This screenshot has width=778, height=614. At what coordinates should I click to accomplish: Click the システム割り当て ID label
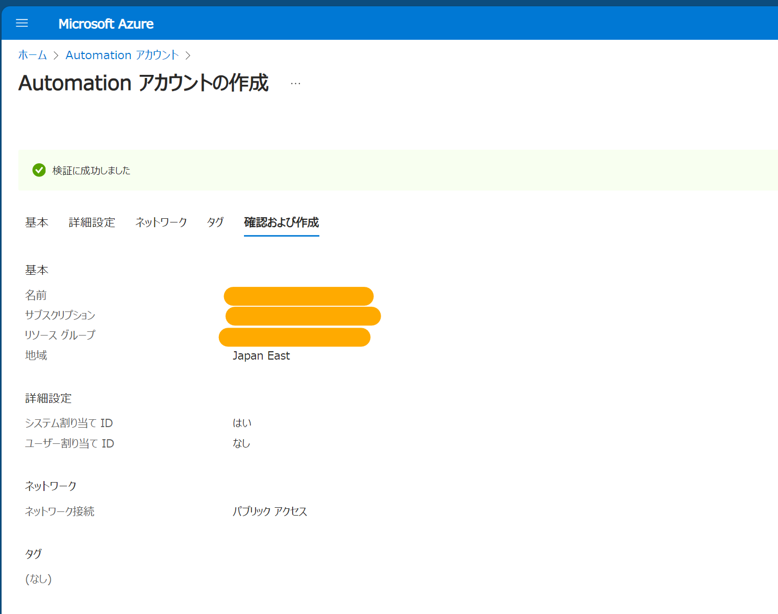(69, 423)
